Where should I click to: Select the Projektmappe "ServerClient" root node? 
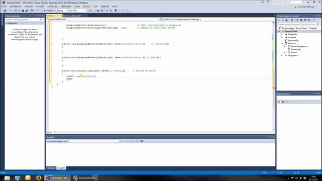(297, 28)
